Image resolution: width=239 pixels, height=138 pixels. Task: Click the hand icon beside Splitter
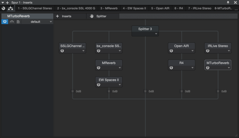click(92, 16)
